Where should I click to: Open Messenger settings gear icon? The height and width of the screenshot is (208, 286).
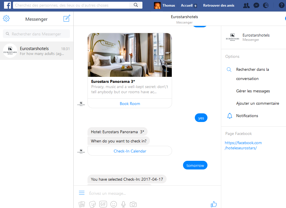click(6, 18)
